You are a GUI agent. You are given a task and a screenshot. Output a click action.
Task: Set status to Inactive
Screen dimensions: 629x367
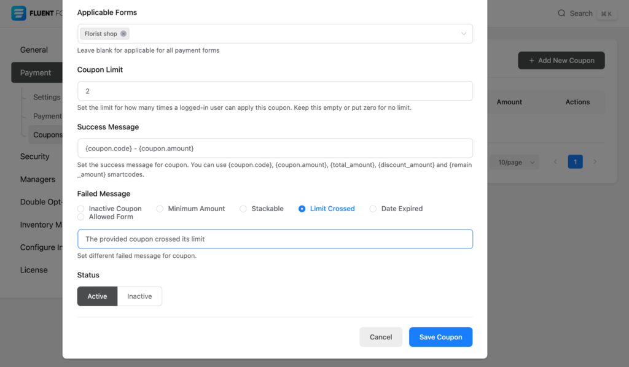(139, 296)
